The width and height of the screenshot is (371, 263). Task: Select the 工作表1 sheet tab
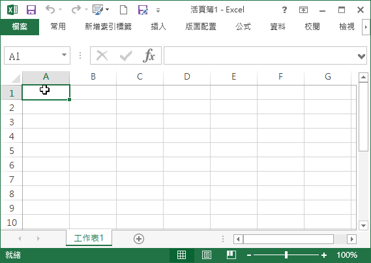89,238
